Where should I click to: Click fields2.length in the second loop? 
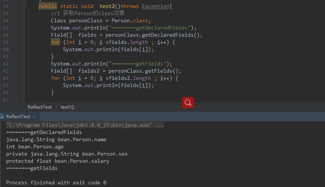[x=130, y=78]
